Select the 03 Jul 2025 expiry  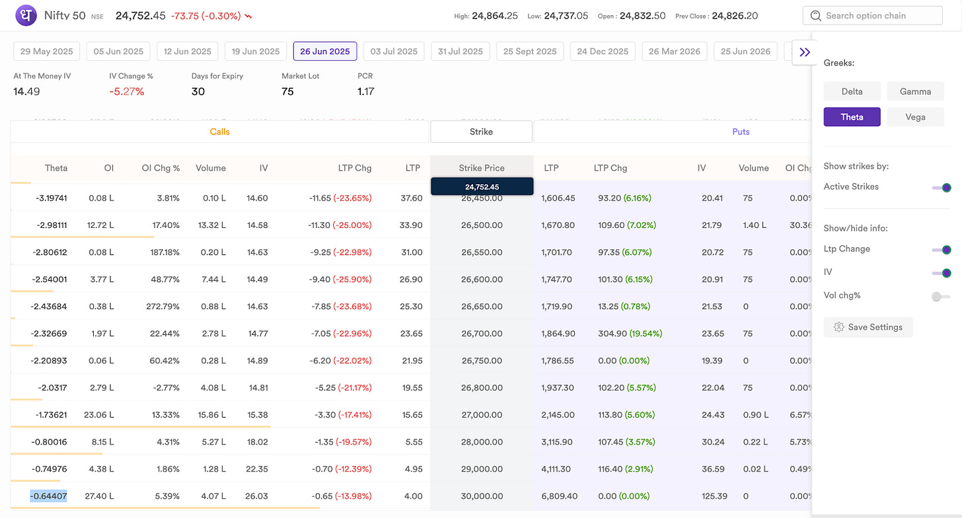(394, 52)
